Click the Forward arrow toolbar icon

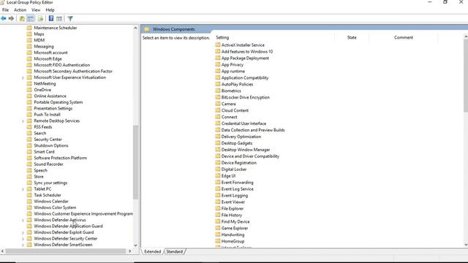click(x=12, y=18)
